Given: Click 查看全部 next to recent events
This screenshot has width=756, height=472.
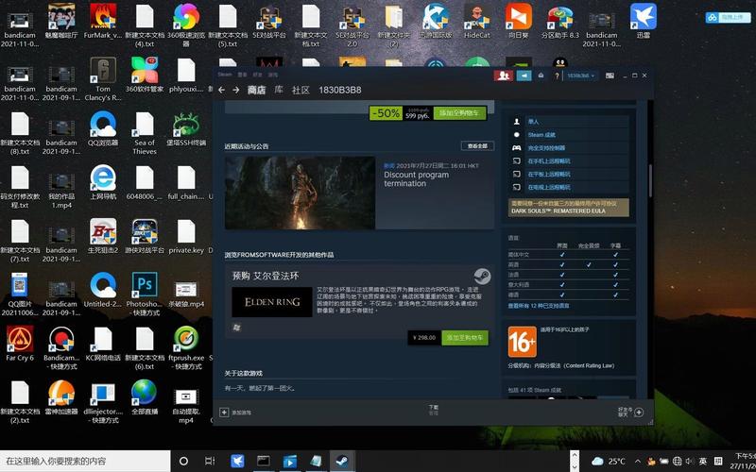Looking at the screenshot, I should (477, 146).
